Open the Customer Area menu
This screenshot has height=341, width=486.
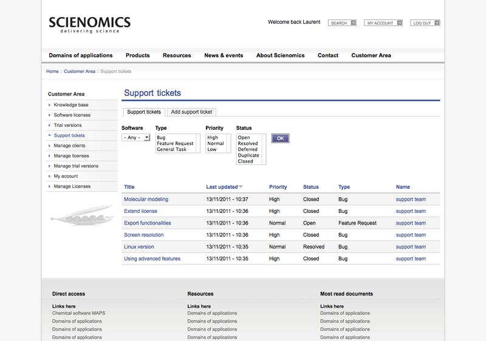(x=371, y=55)
